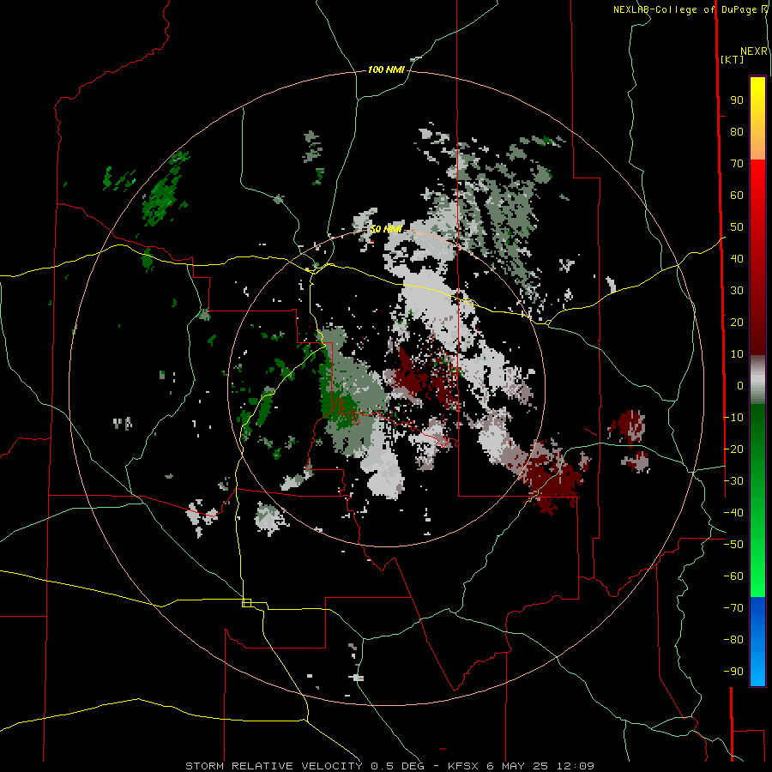Screen dimensions: 772x772
Task: Click the gray zero-velocity segment of the scale
Action: (757, 380)
